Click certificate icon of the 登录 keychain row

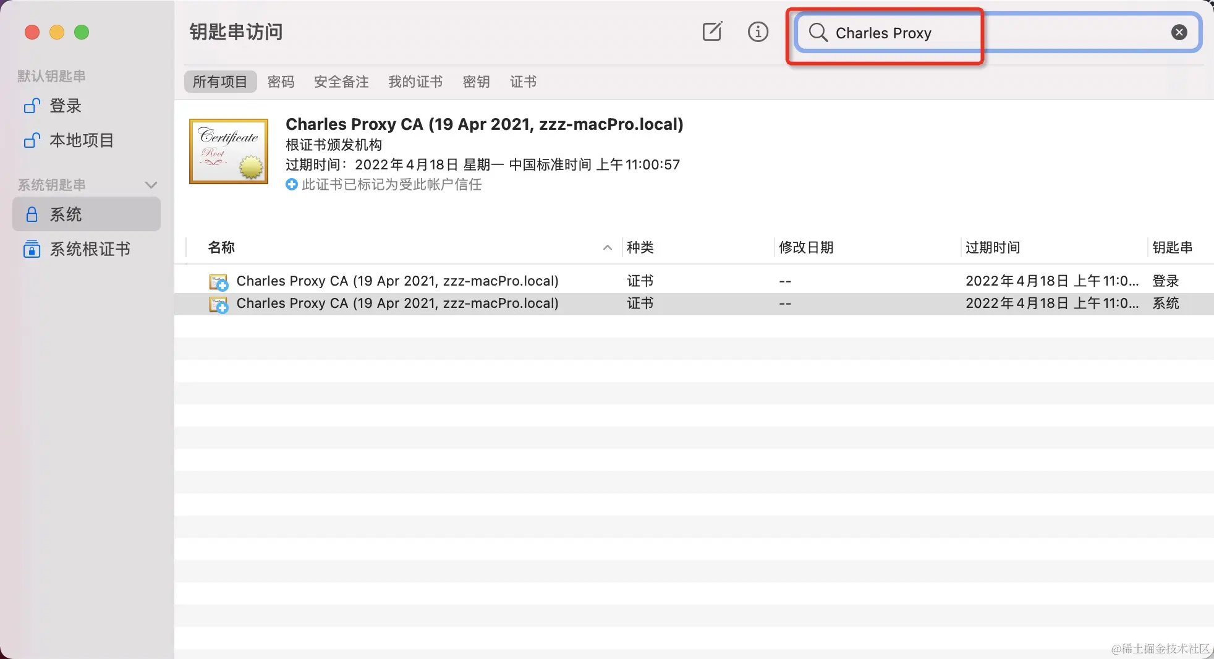coord(219,282)
